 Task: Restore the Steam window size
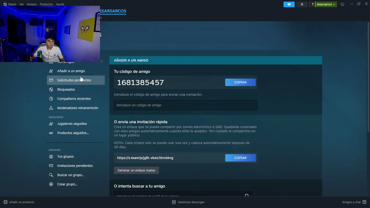tap(359, 4)
